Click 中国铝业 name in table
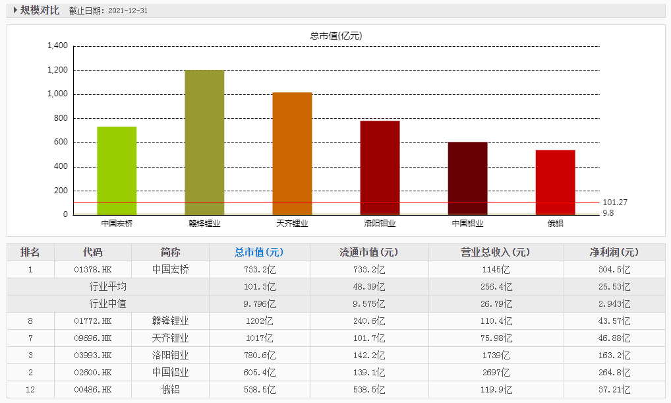 [x=170, y=372]
